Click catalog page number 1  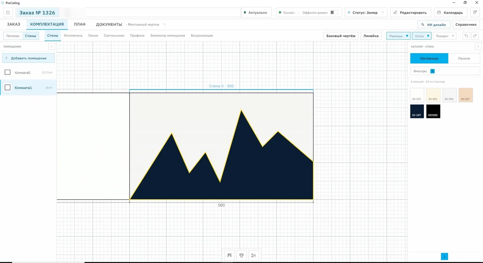(444, 256)
